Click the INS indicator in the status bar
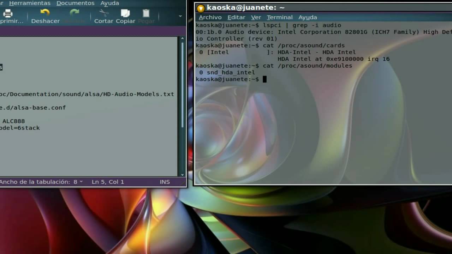 pyautogui.click(x=165, y=182)
